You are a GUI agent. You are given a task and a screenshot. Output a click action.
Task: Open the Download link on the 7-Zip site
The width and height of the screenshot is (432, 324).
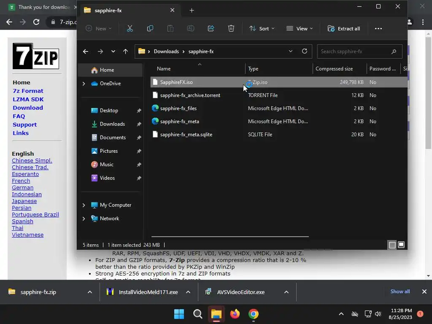coord(28,108)
